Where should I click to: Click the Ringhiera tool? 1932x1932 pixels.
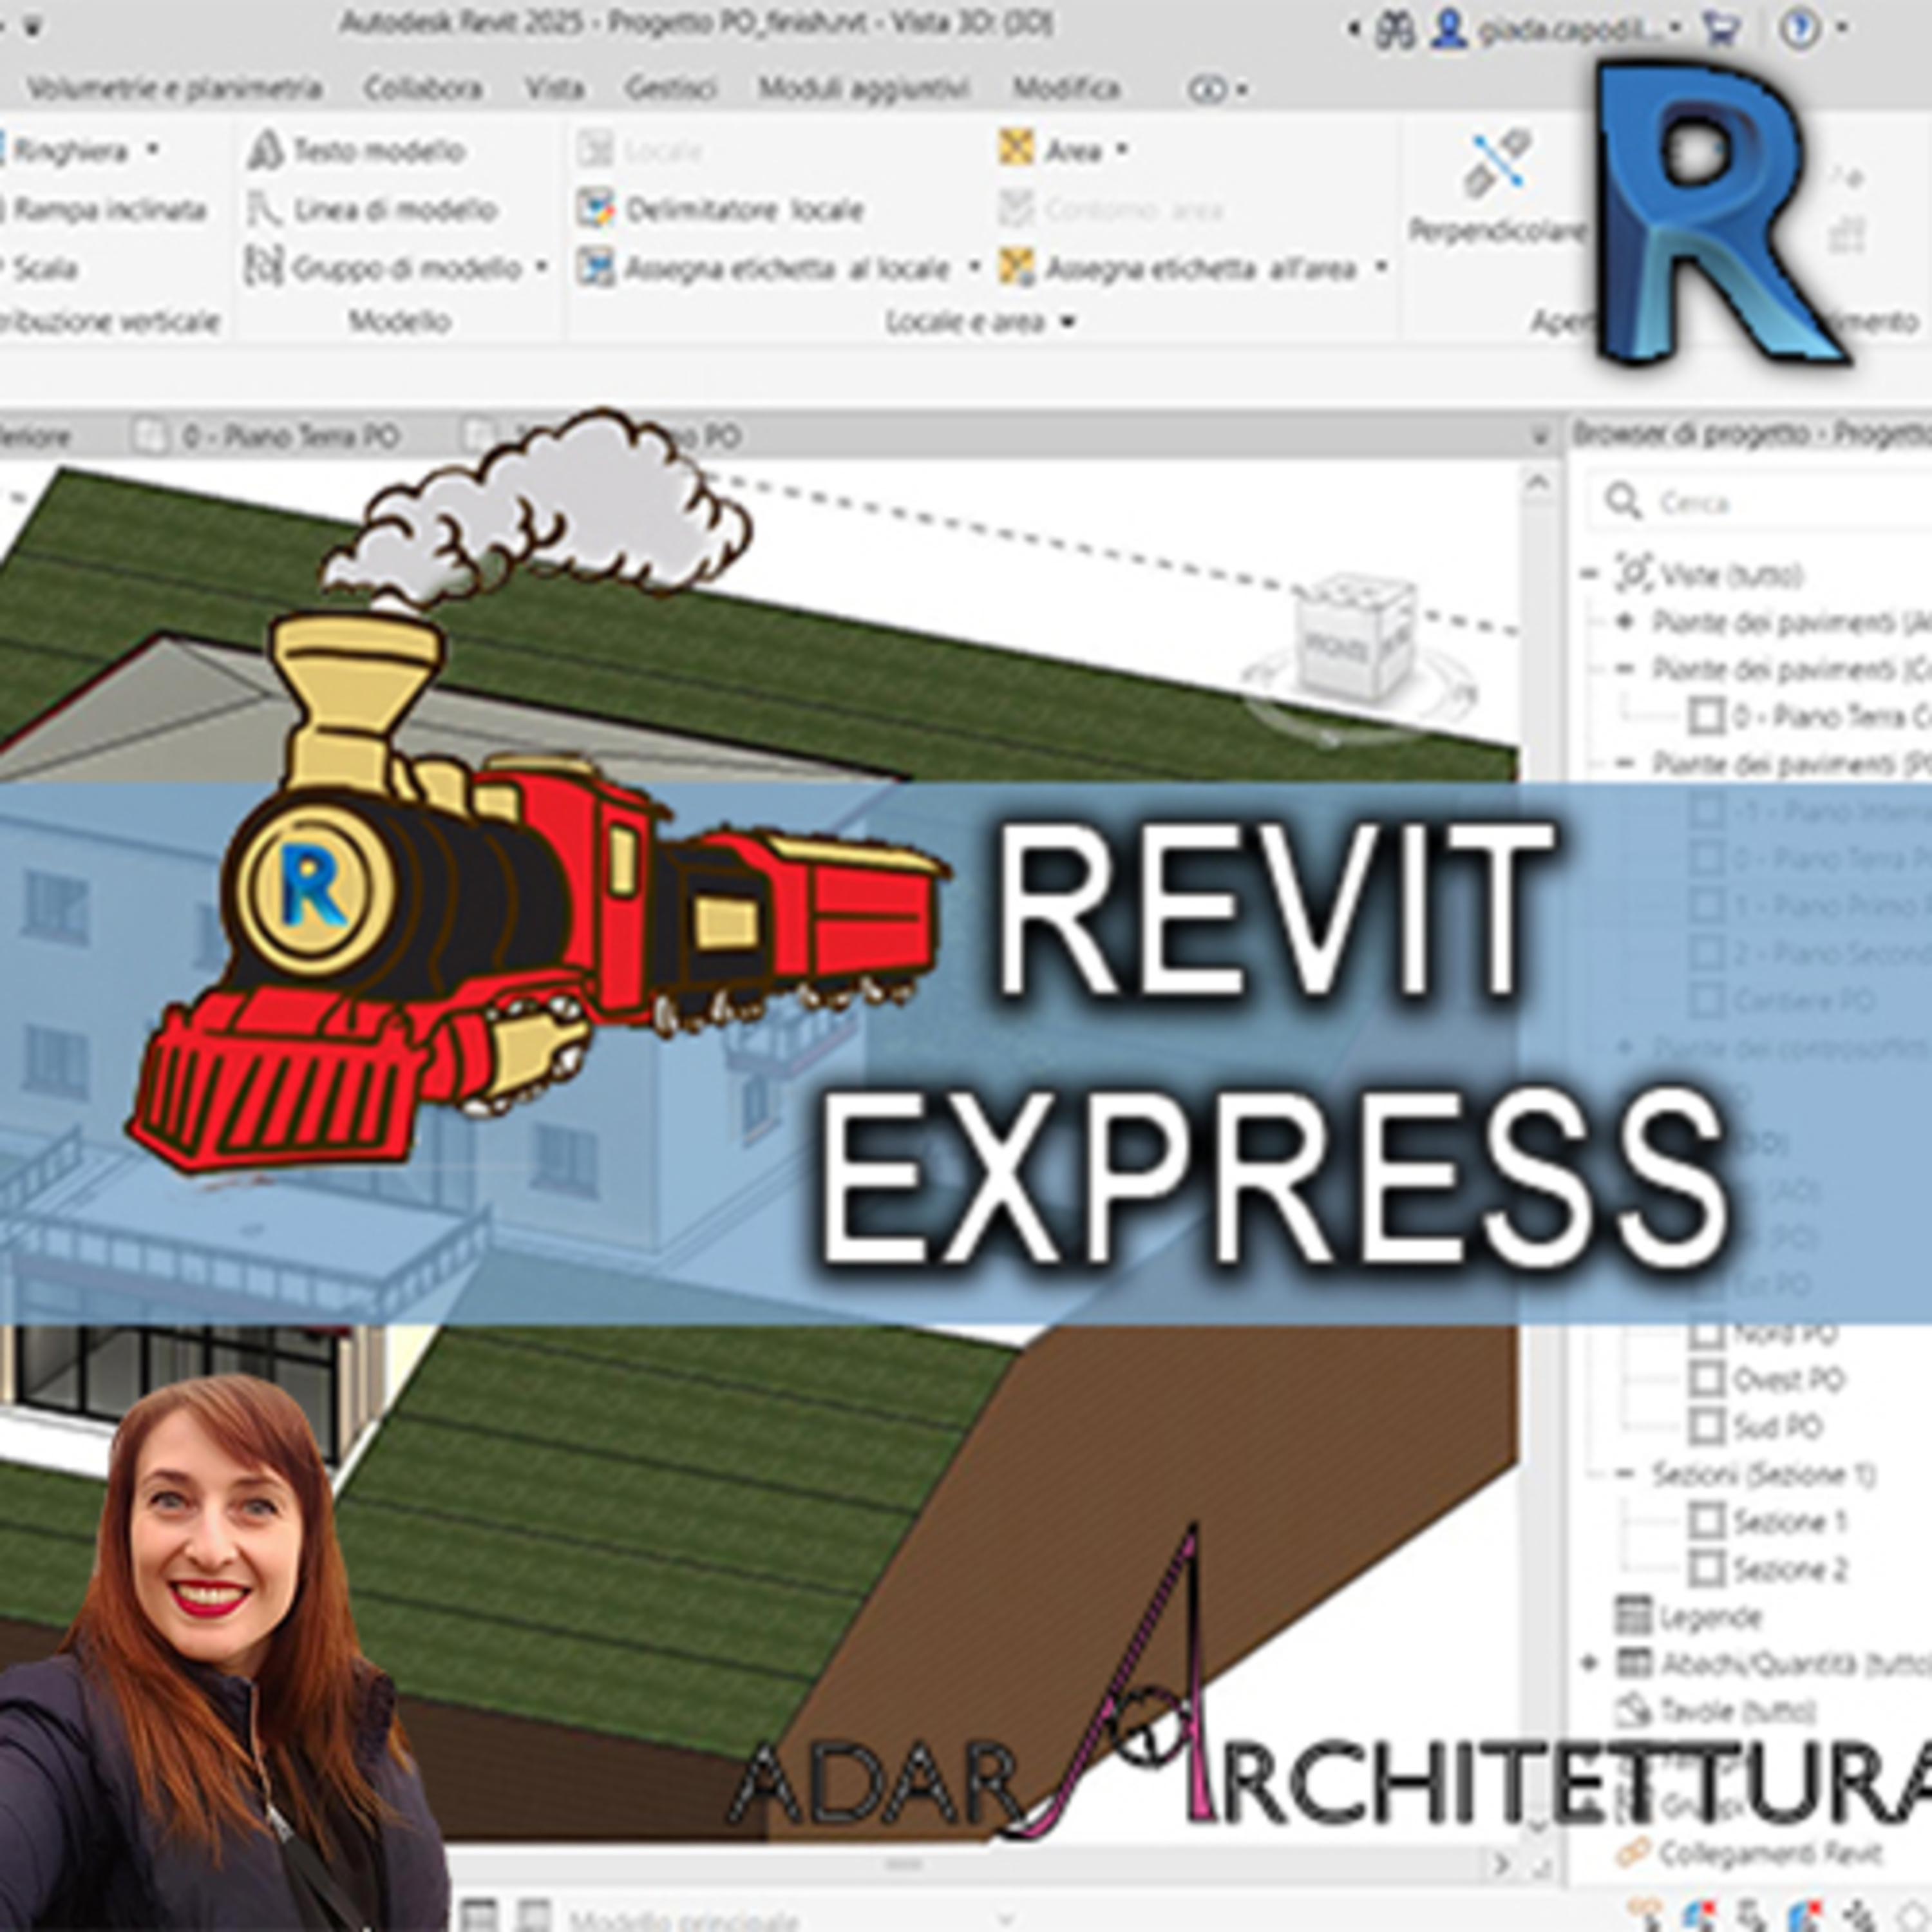[70, 152]
